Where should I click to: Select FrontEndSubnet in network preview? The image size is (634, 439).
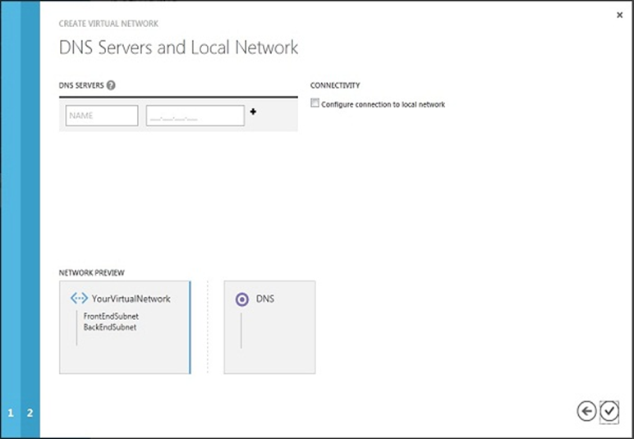(x=110, y=315)
